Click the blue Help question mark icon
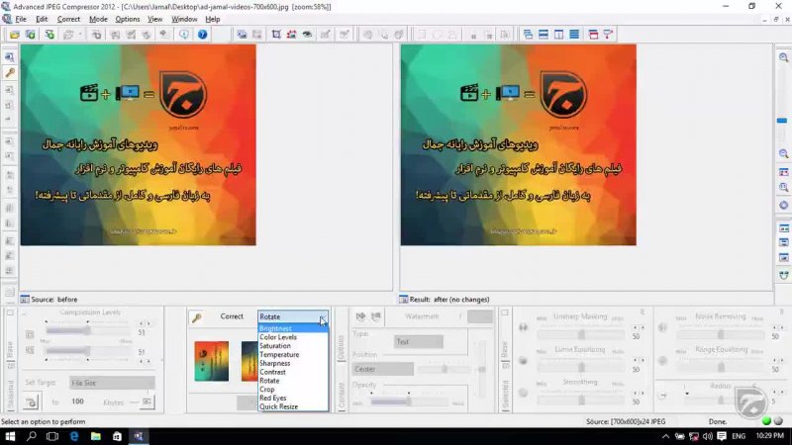Viewport: 792px width, 445px height. 203,34
